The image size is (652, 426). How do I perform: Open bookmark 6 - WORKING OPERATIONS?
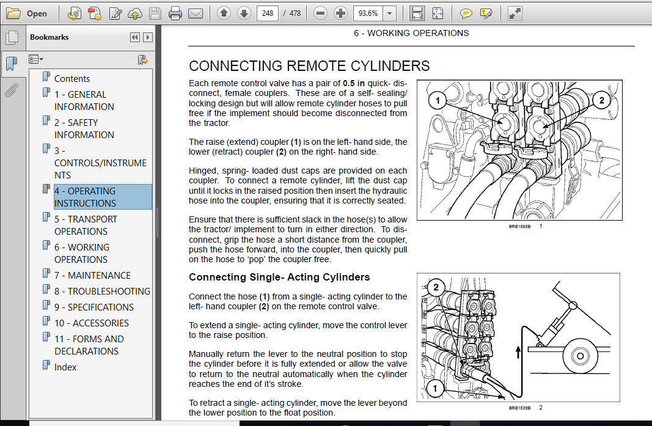(x=82, y=254)
